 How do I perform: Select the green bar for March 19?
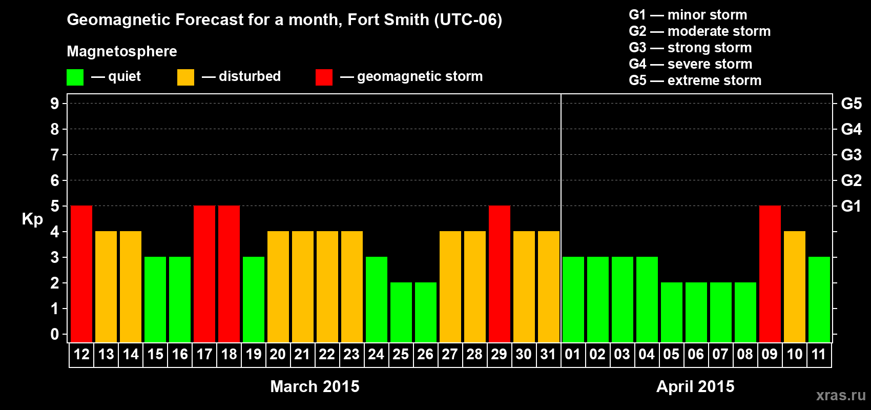[254, 300]
